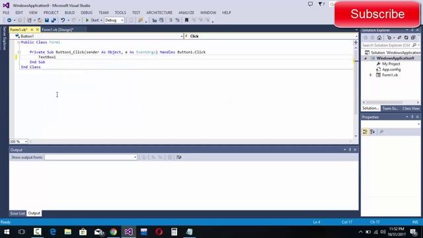Click the Open File folder icon
423x238 pixels.
coord(40,20)
